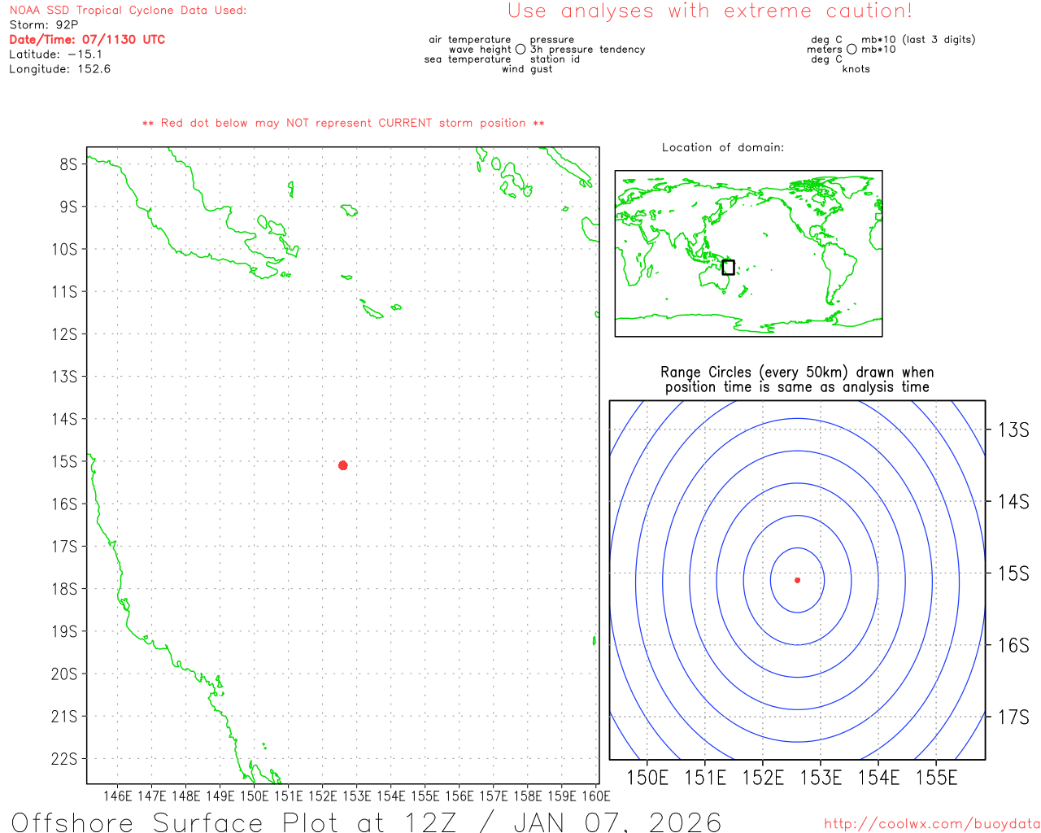Click the '3h pressure tendency' legend label
This screenshot has height=833, width=1041.
click(588, 50)
